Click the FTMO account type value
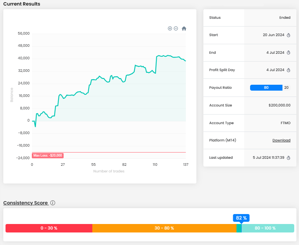The image size is (299, 245). click(x=285, y=123)
